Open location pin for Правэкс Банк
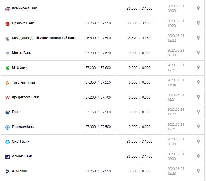 tap(198, 23)
